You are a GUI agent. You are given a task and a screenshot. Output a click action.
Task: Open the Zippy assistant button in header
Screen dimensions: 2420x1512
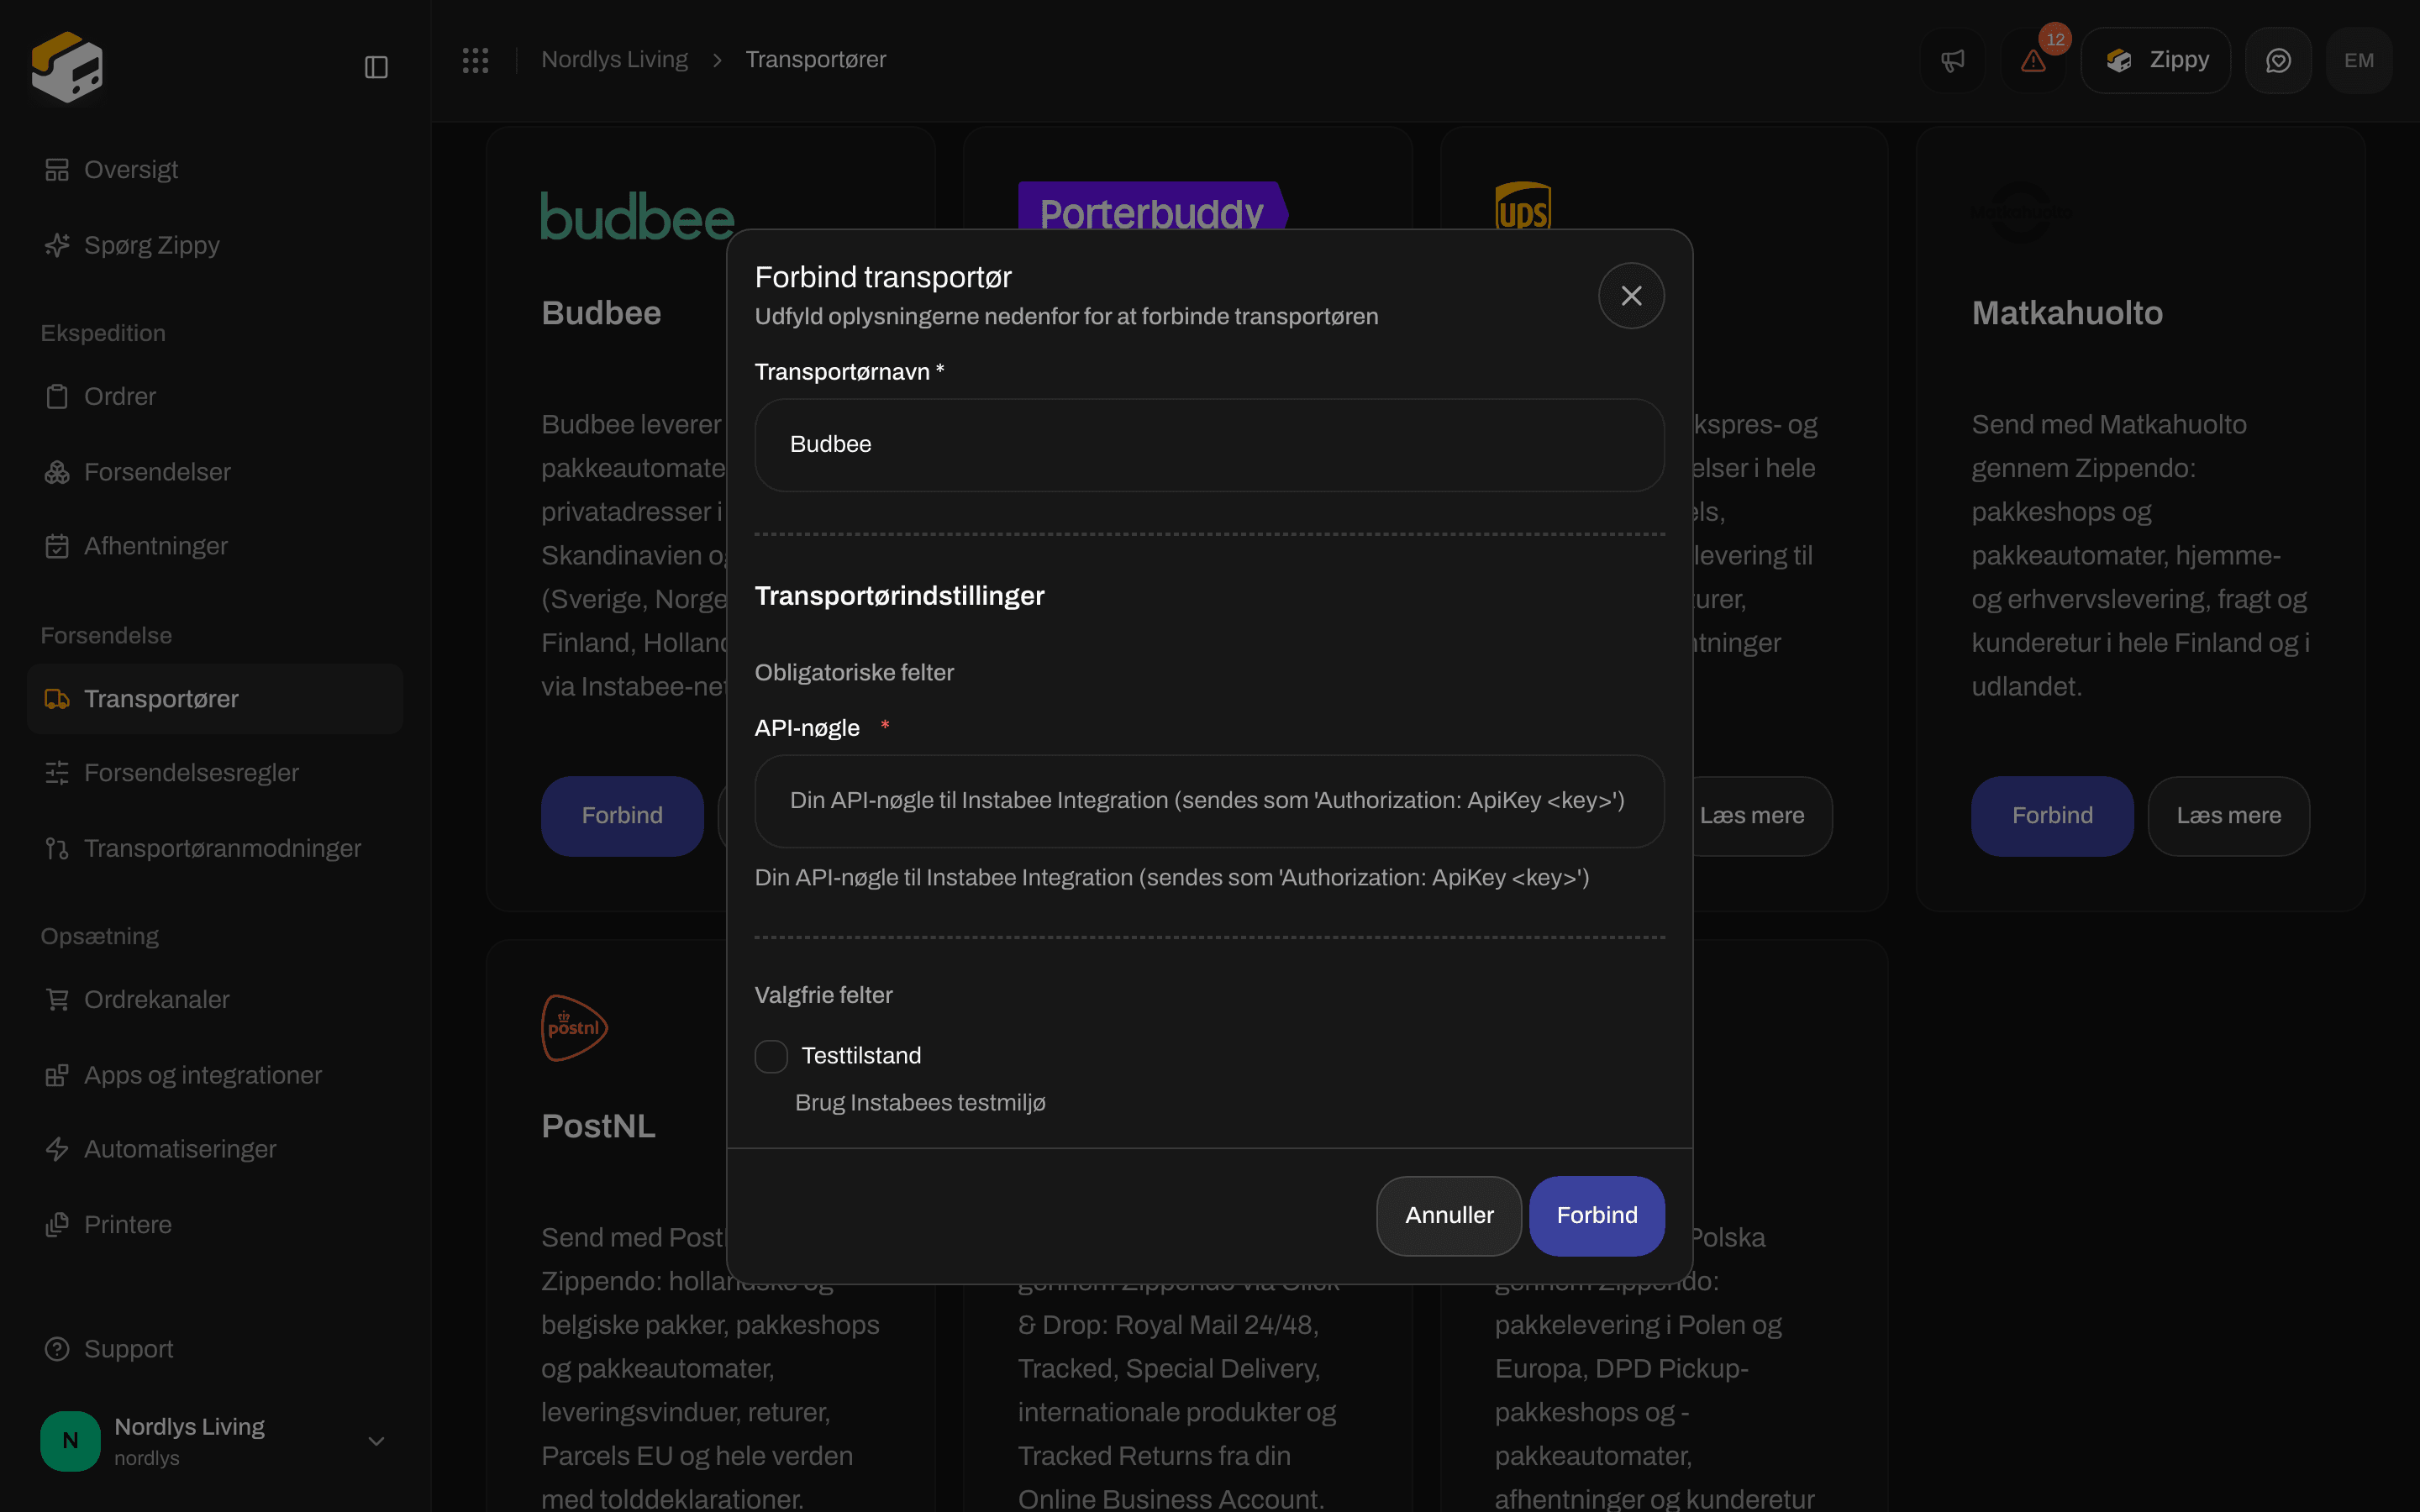pyautogui.click(x=2156, y=60)
